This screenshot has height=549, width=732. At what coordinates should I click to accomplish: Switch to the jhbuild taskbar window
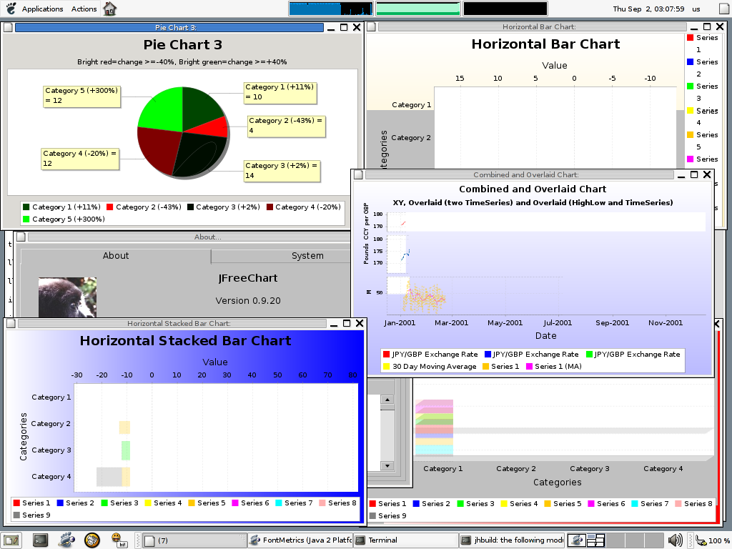(512, 540)
